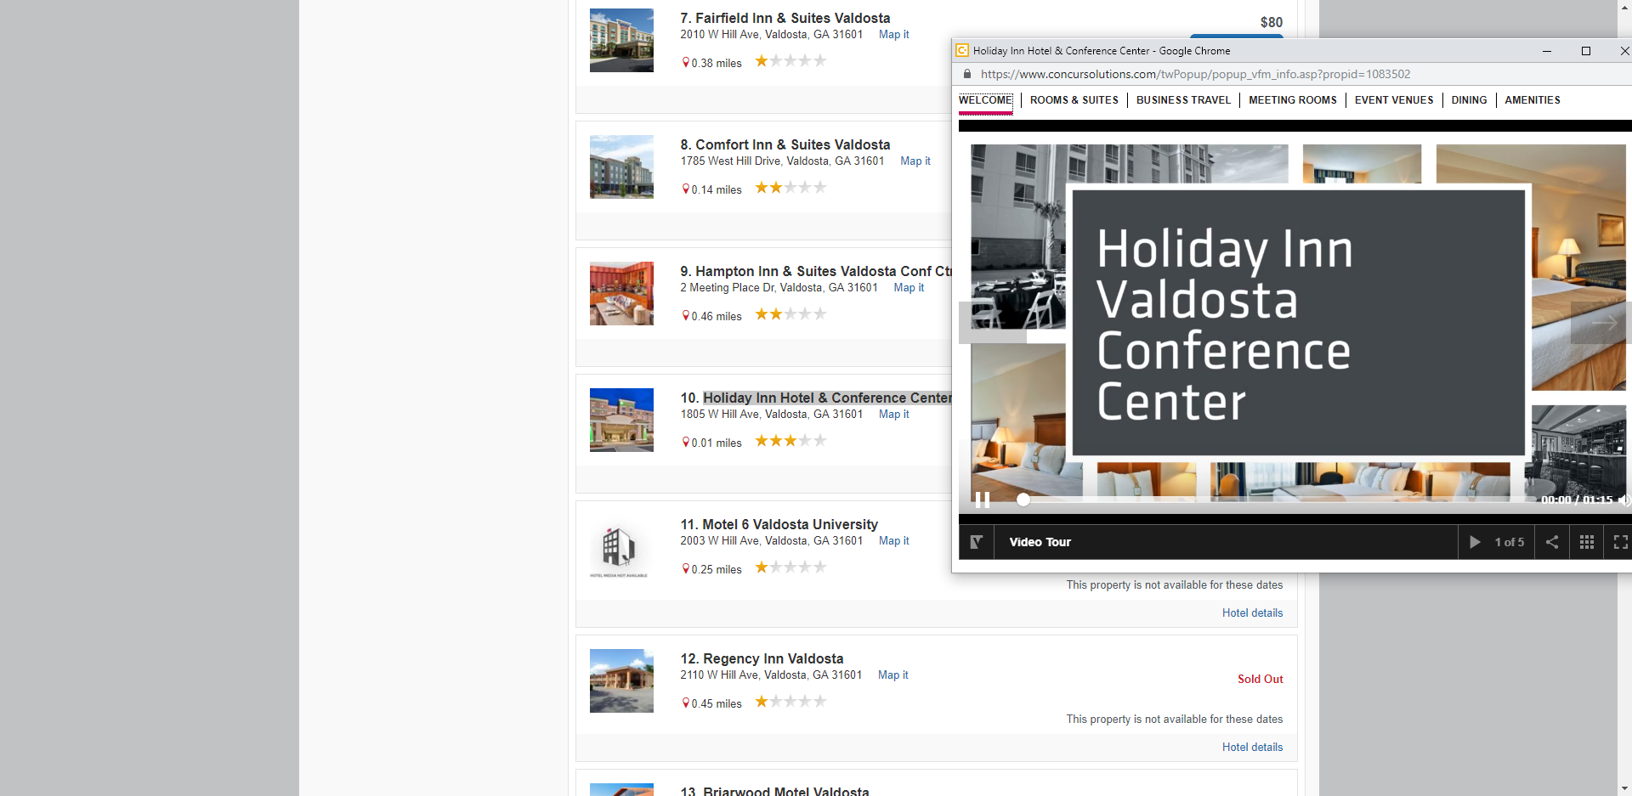Open Holiday Inn Hotel & Conference Center title
1632x796 pixels.
click(x=816, y=398)
